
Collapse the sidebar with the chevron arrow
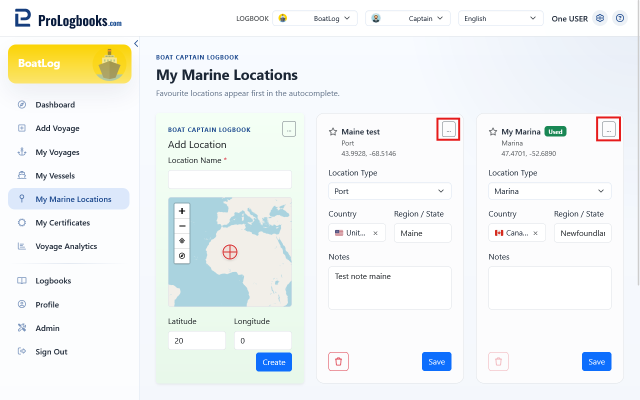(136, 43)
